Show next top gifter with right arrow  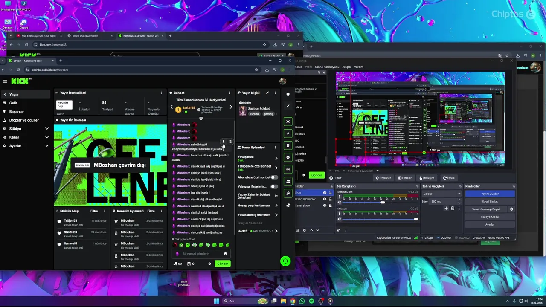tap(231, 107)
